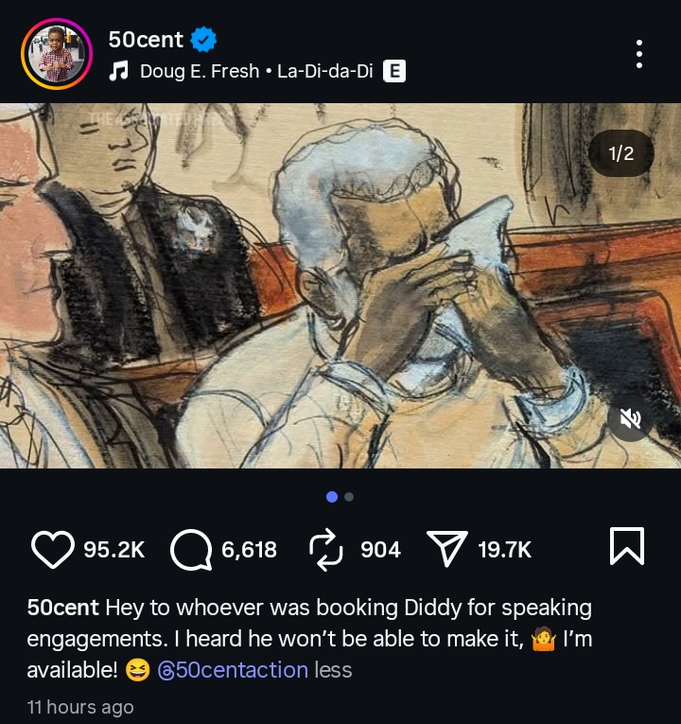Viewport: 681px width, 724px height.
Task: Tap the explicit E badge
Action: click(x=393, y=71)
